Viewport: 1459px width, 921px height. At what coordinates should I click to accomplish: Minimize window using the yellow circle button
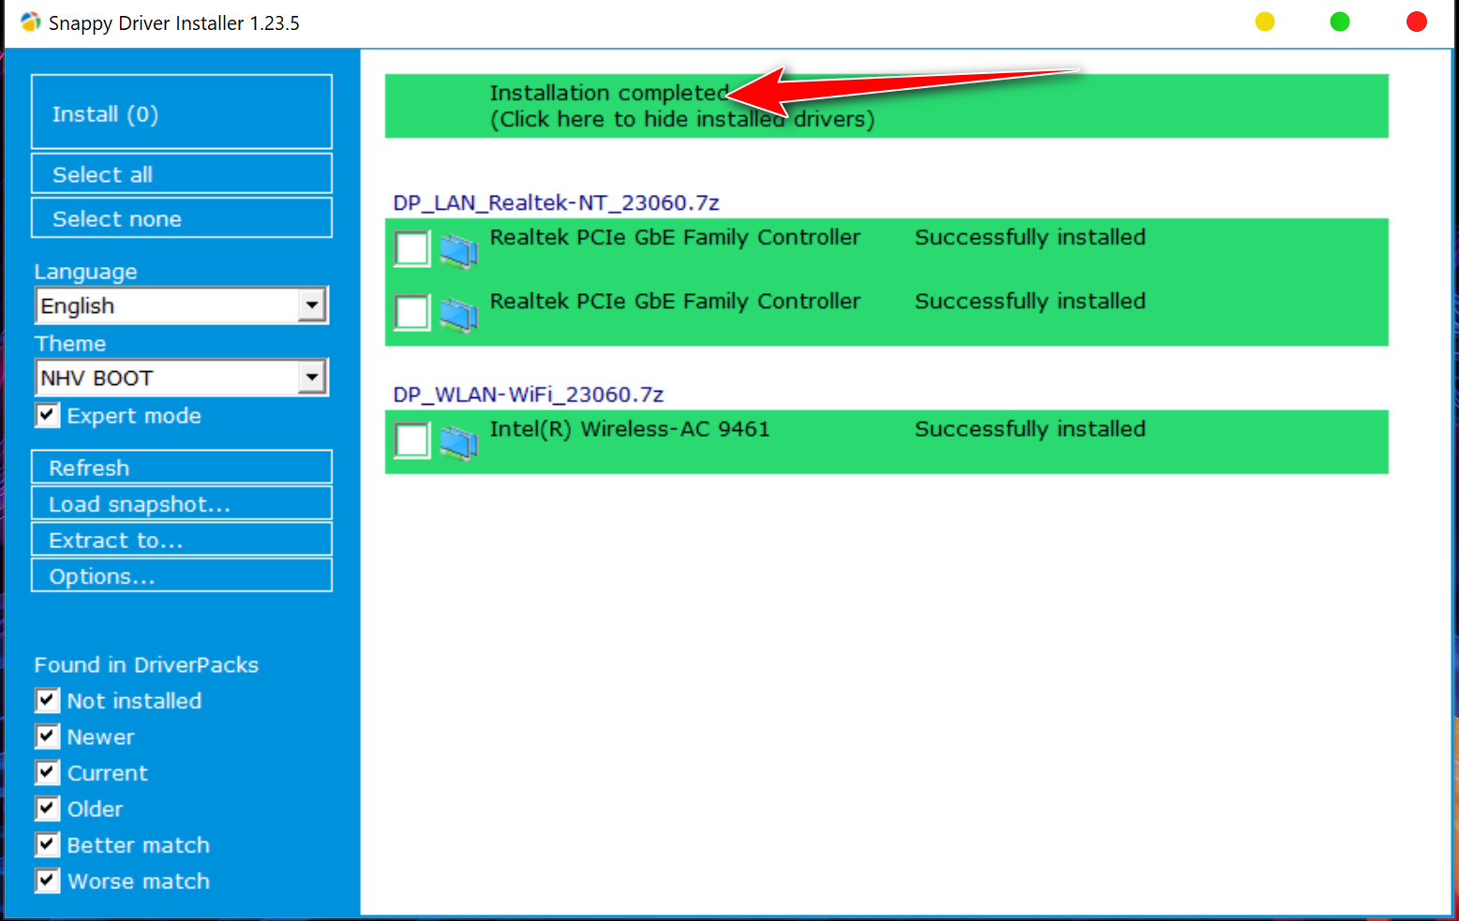coord(1265,22)
